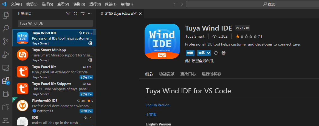Go forward with the navigation arrow
The image size is (319, 126).
pyautogui.click(x=181, y=4)
